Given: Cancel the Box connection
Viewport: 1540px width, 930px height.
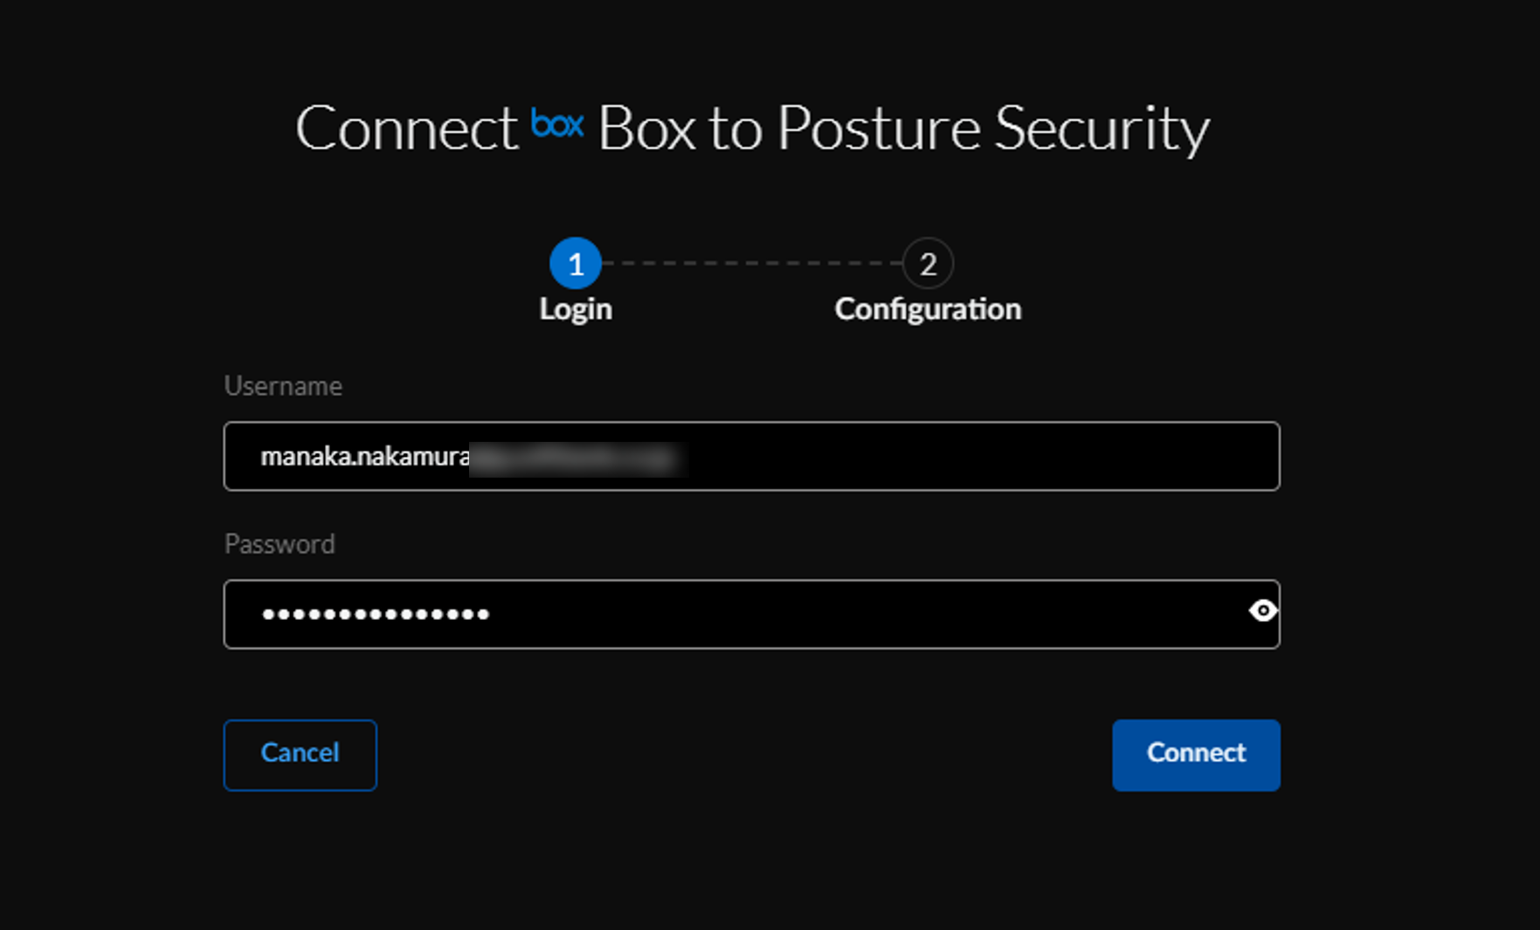Looking at the screenshot, I should pyautogui.click(x=300, y=755).
